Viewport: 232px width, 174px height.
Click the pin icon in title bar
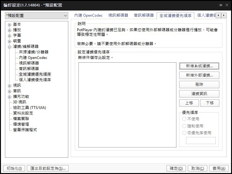[x=221, y=5]
